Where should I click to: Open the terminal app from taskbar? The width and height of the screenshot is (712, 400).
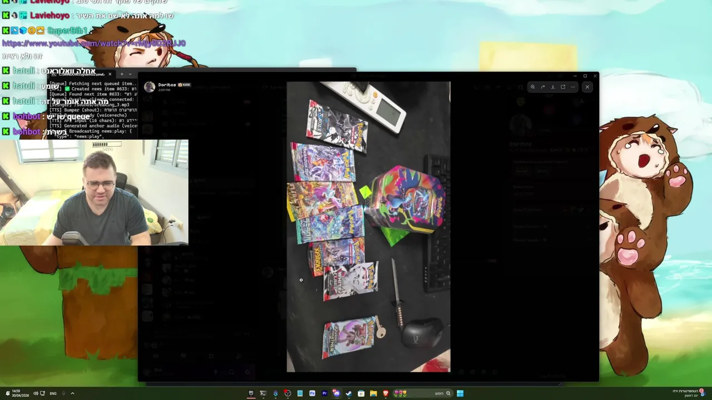click(263, 393)
